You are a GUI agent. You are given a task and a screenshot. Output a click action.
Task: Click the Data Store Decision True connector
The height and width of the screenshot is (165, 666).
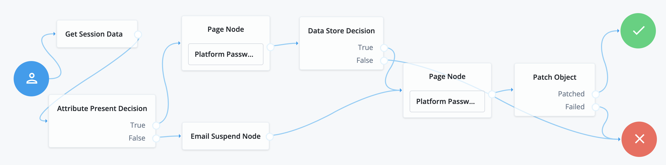[384, 48]
